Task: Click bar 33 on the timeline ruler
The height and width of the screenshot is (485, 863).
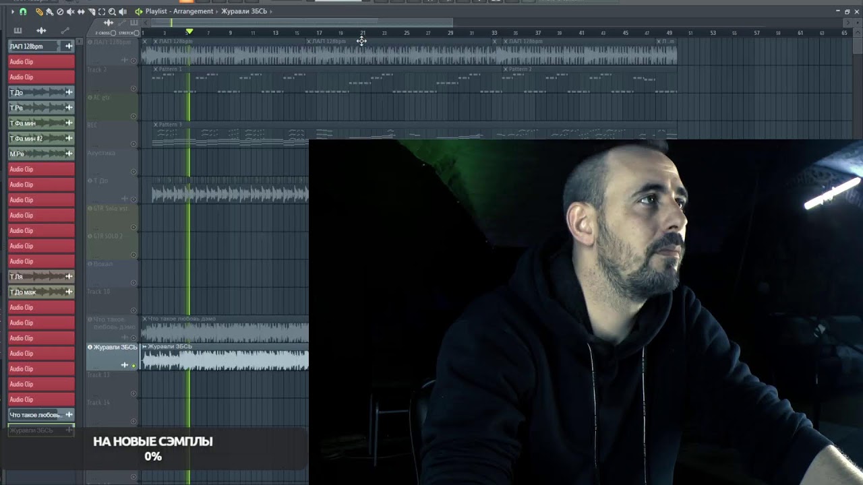Action: 494,32
